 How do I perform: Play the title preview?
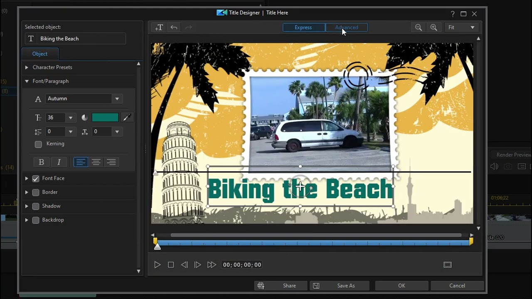(x=157, y=265)
